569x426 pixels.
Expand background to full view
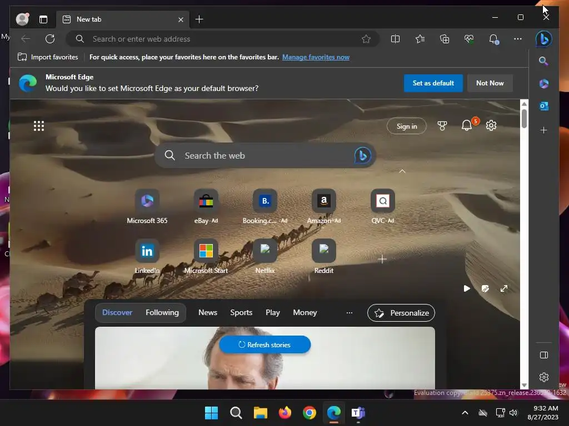(x=503, y=288)
